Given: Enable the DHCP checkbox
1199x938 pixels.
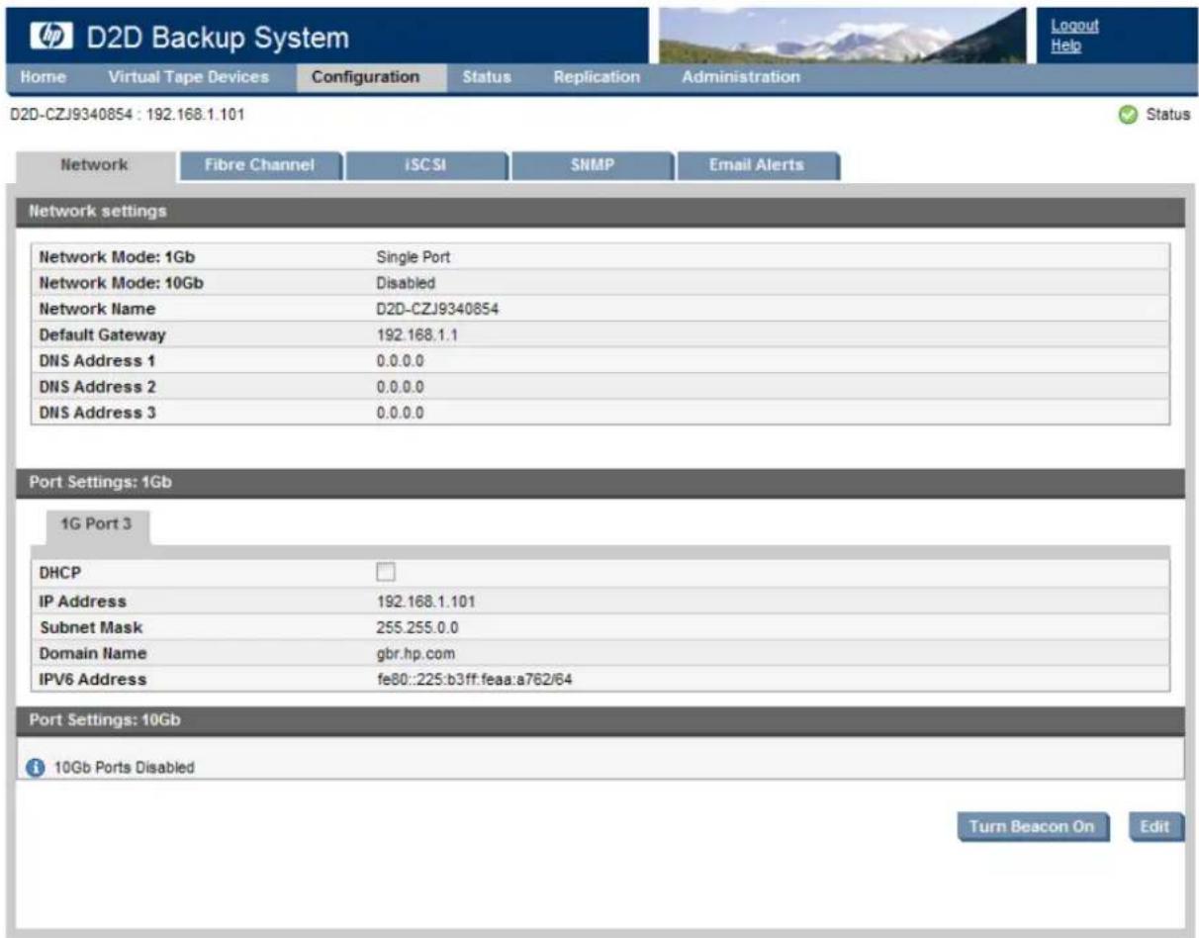Looking at the screenshot, I should coord(385,572).
